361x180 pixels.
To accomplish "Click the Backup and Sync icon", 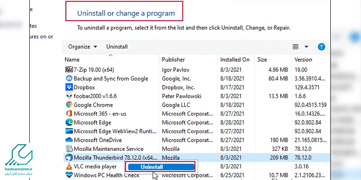I will [x=69, y=78].
